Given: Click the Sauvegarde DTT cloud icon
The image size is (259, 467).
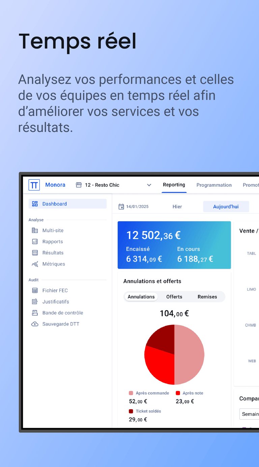Looking at the screenshot, I should pos(35,324).
